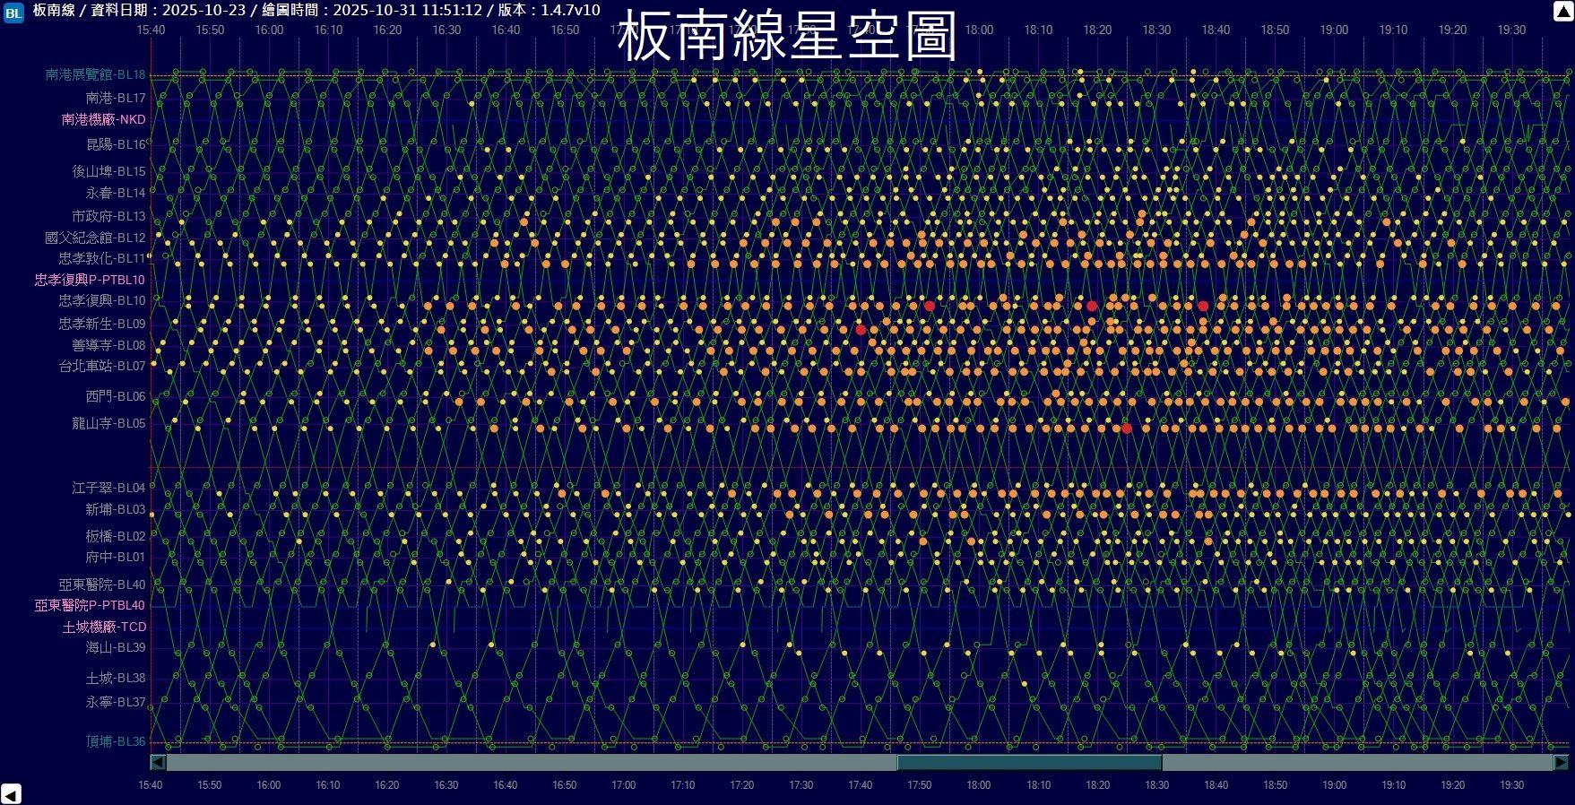The image size is (1575, 805).
Task: Select the red dot on 忠孝新生-BL09 row
Action: point(861,330)
